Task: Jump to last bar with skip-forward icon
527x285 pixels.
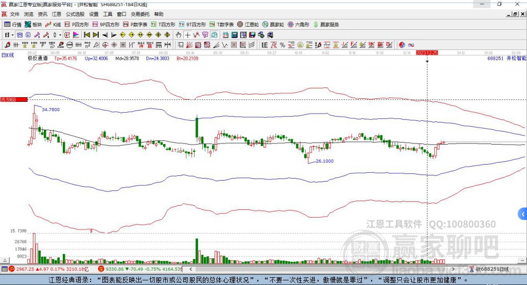Action: 96,35
